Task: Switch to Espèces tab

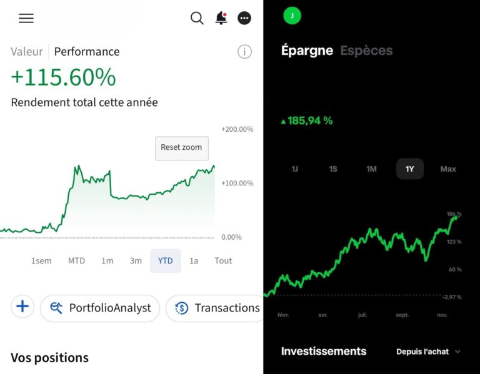Action: pos(366,51)
